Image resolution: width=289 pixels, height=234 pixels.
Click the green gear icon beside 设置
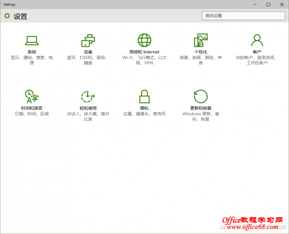coord(7,16)
